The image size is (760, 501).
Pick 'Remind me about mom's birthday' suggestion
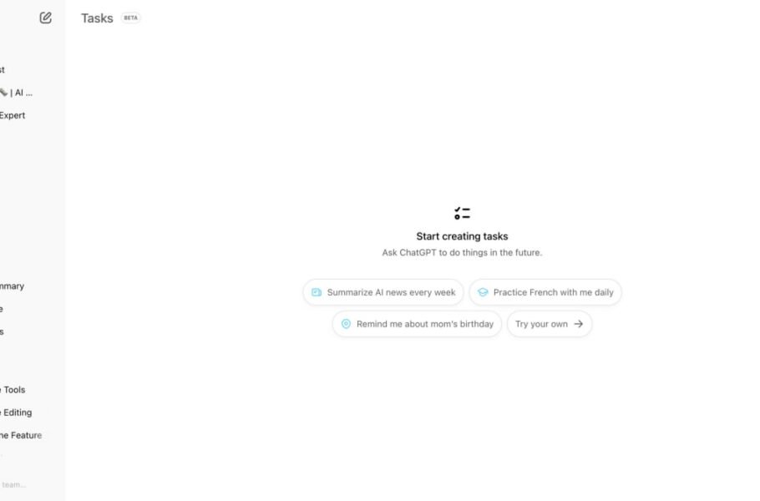417,324
